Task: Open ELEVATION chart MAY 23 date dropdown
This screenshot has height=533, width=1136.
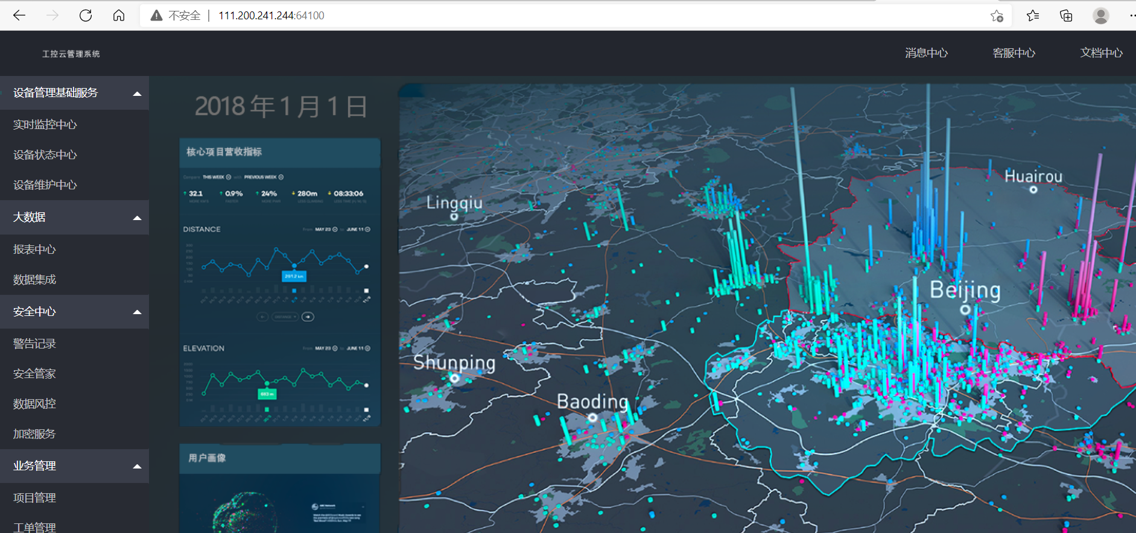Action: pyautogui.click(x=326, y=348)
